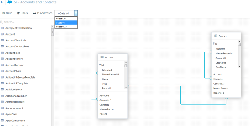Image resolution: width=250 pixels, height=126 pixels.
Task: Click table icon beside Announcement
Action: 2,108
